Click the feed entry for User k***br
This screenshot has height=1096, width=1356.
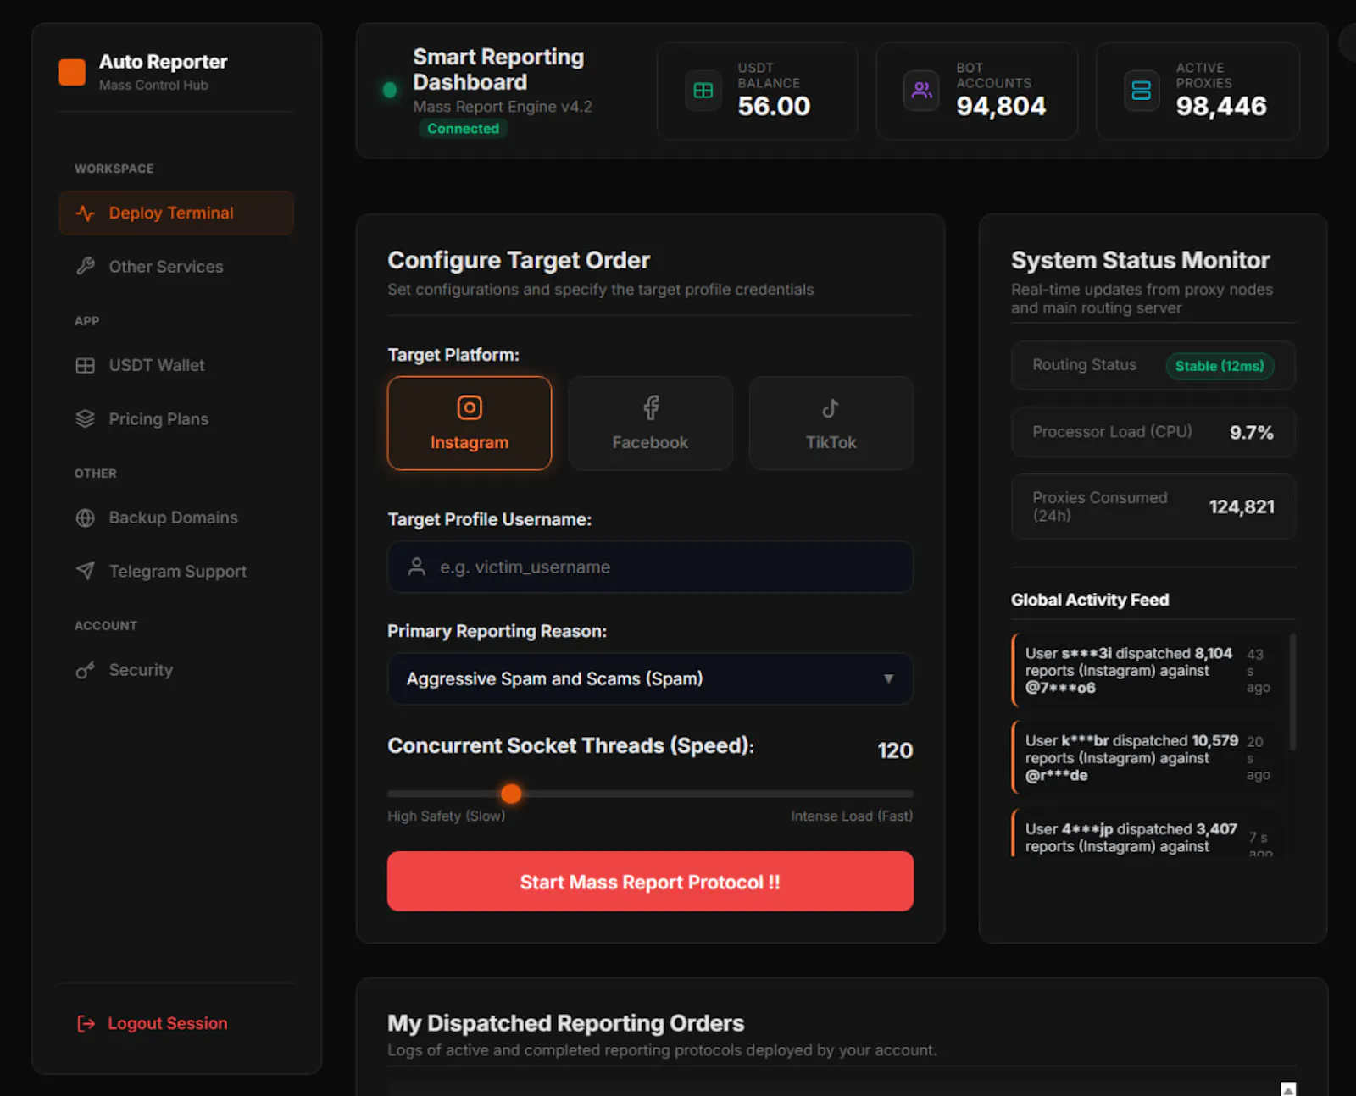(x=1148, y=757)
